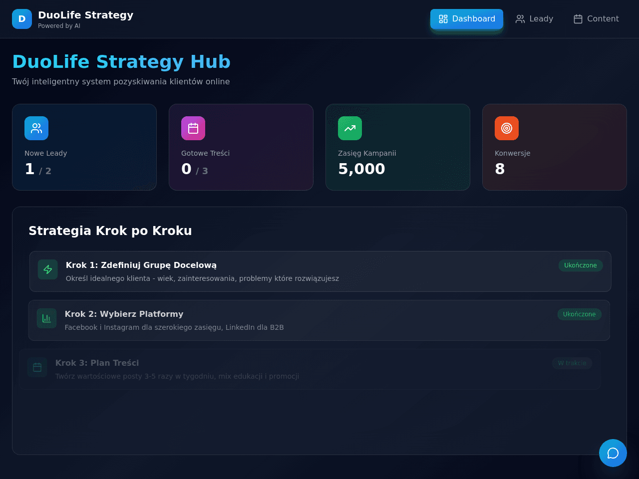The width and height of the screenshot is (639, 479).
Task: Click the lightning icon of Krok 1
Action: 48,269
